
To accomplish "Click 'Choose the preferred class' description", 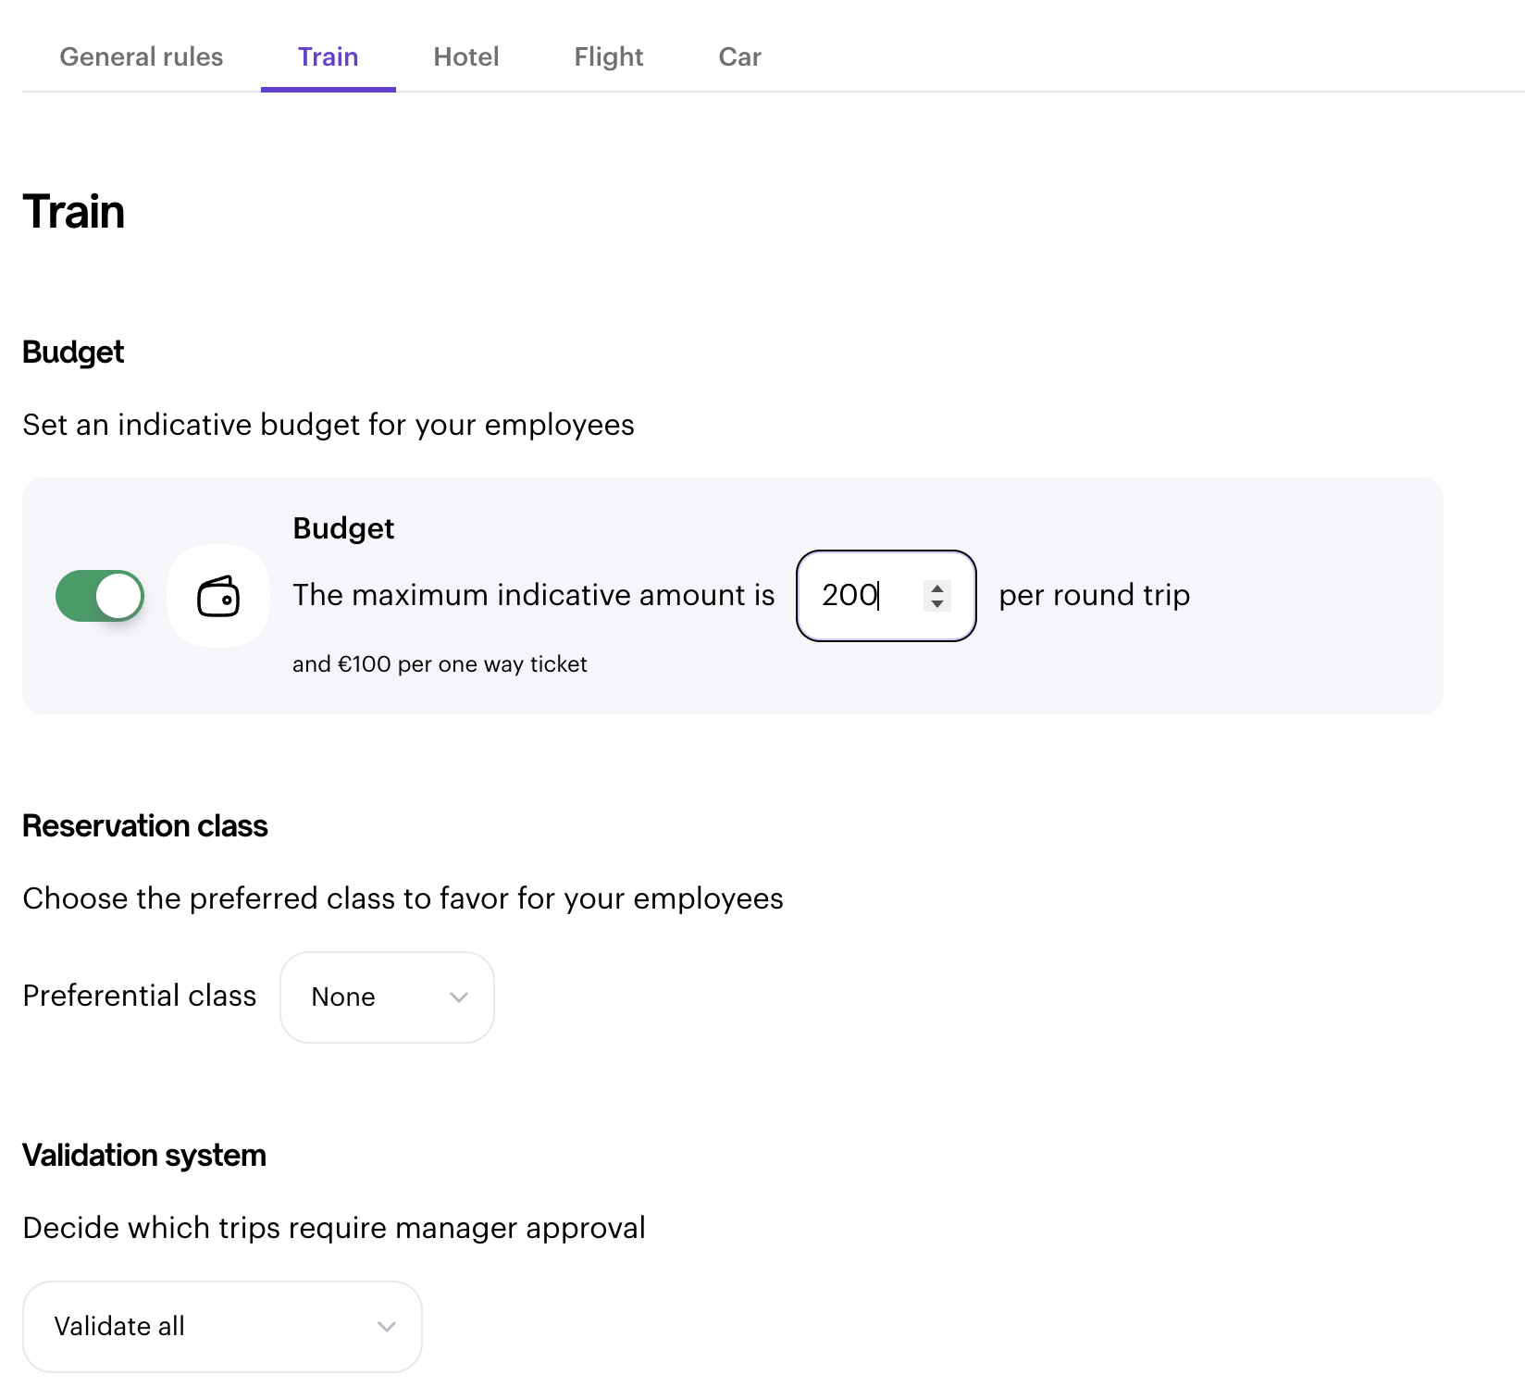I will (x=403, y=898).
